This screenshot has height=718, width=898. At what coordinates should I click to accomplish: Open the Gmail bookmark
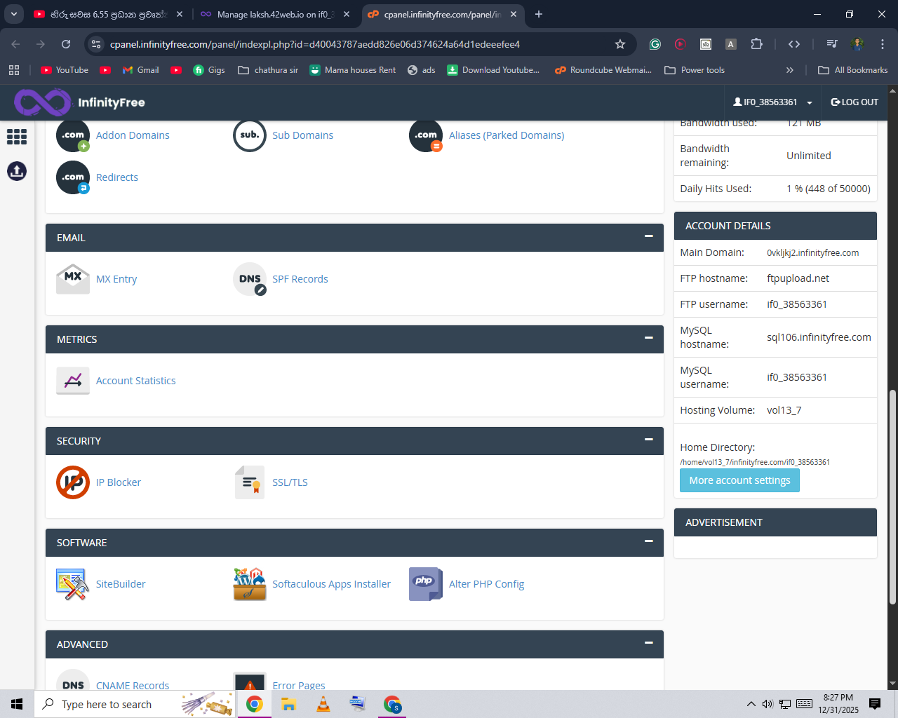click(140, 70)
